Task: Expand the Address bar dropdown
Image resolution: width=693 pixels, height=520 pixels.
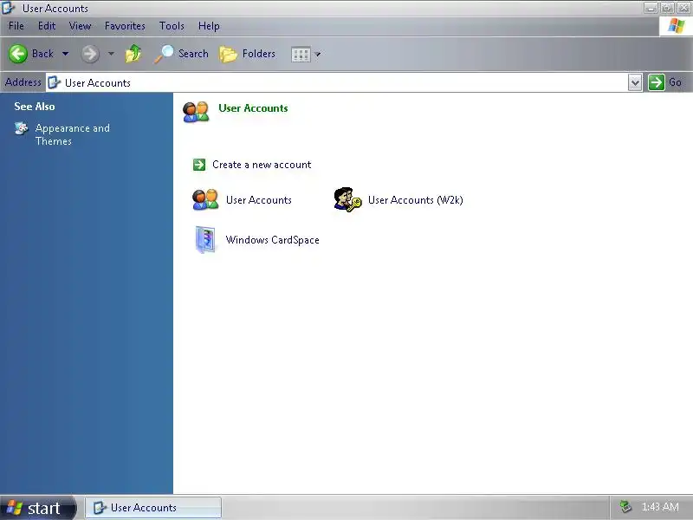Action: 635,82
